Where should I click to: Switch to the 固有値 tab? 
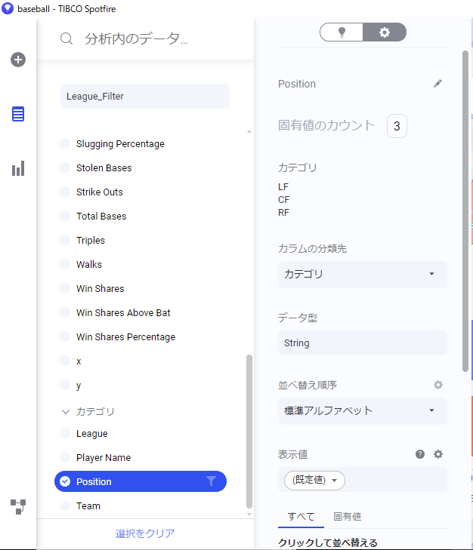[x=348, y=516]
